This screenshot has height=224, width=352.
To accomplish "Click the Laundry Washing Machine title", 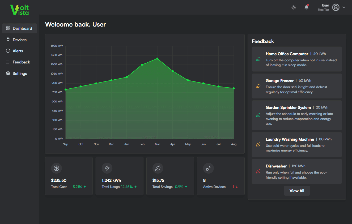I will coord(290,139).
